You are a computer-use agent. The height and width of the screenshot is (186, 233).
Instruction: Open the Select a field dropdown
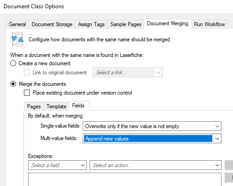tap(57, 165)
